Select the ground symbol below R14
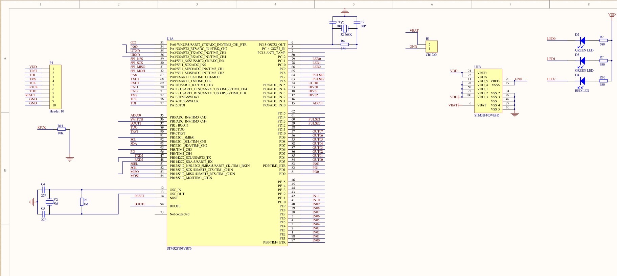The height and width of the screenshot is (276, 617). coord(70,159)
